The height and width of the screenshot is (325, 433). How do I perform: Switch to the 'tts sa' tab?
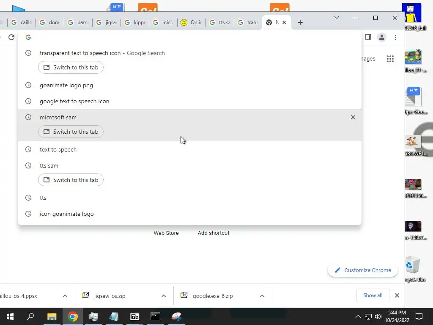[220, 22]
